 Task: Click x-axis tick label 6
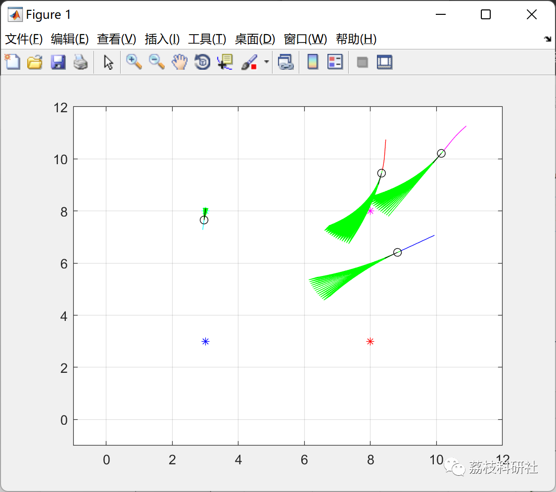(304, 460)
